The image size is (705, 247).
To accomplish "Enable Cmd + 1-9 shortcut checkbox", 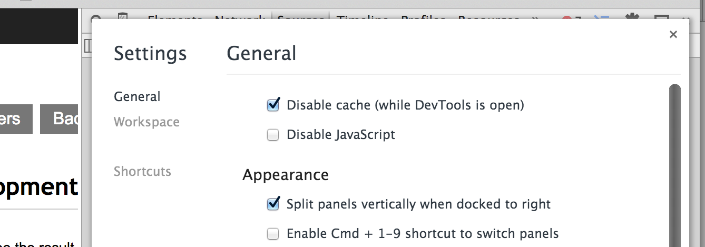I will pos(273,233).
